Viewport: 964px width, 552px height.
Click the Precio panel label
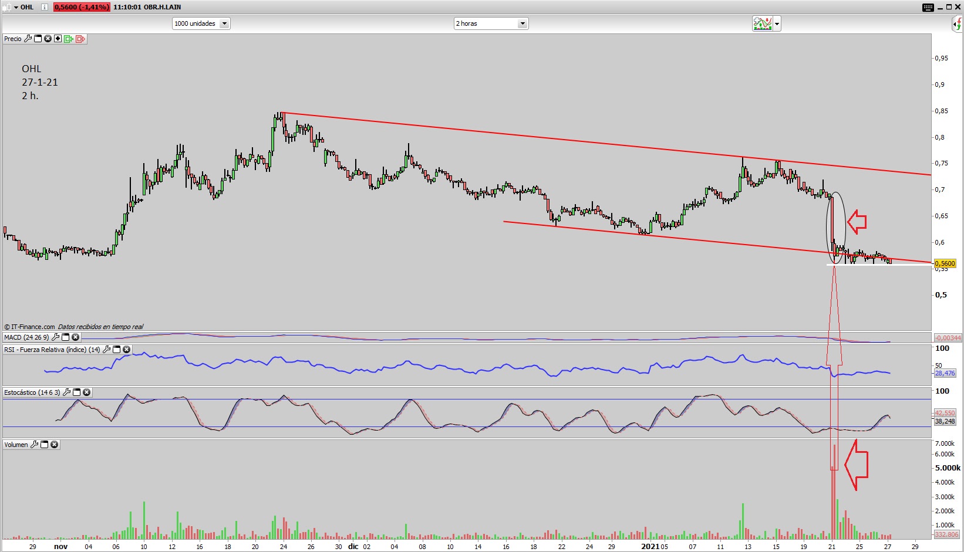click(13, 39)
